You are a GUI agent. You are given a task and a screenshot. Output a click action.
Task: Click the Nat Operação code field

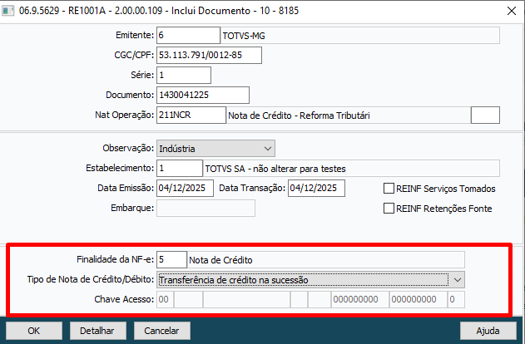point(191,115)
